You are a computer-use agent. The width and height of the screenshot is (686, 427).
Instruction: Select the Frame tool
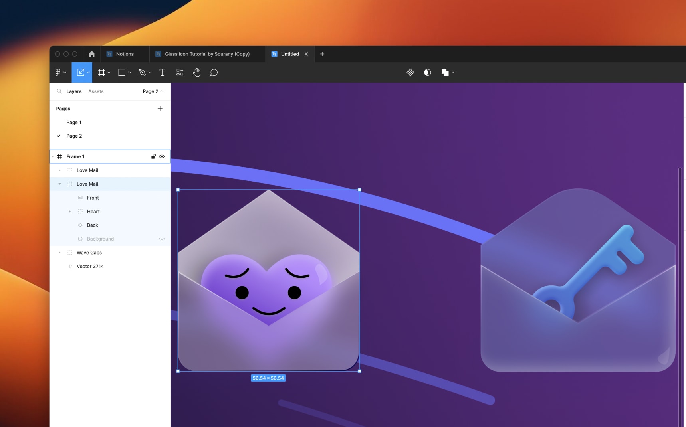[102, 72]
